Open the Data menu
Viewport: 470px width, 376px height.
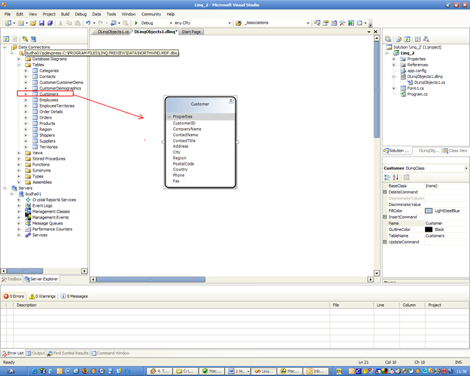click(96, 14)
